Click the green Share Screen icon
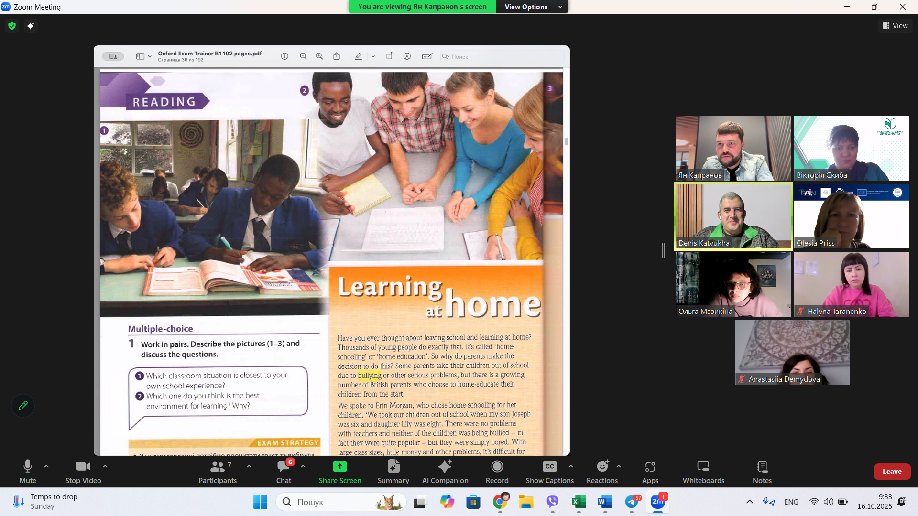This screenshot has height=516, width=918. click(339, 466)
